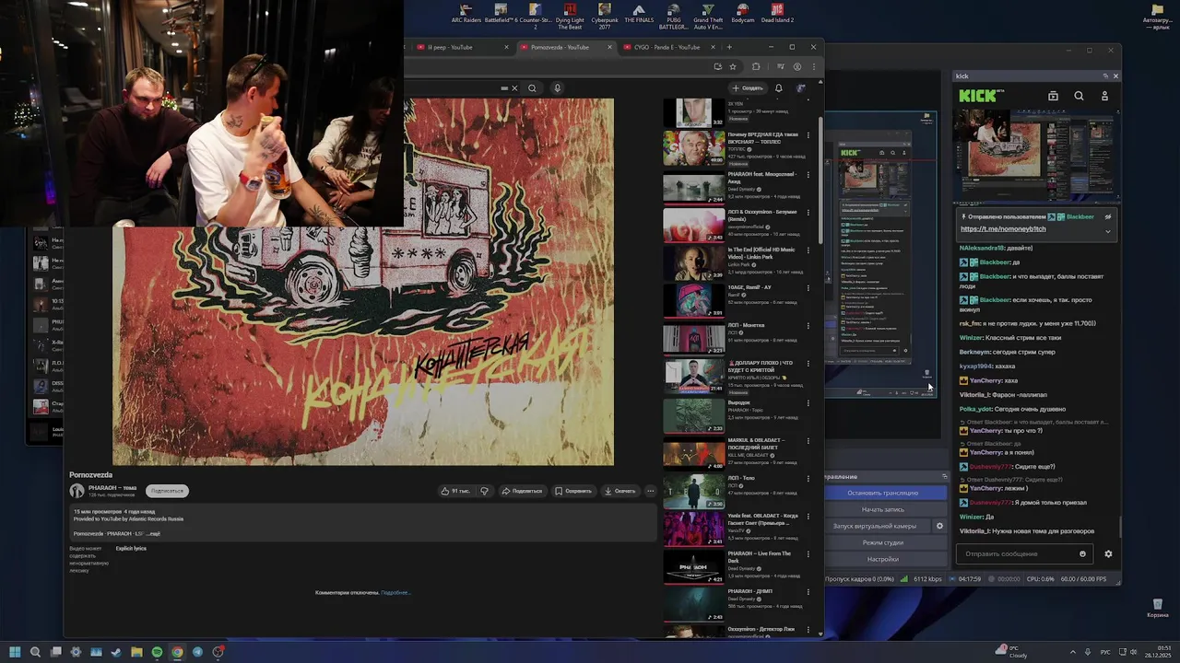Open the YouTube account avatar menu
This screenshot has width=1180, height=663.
coord(801,88)
